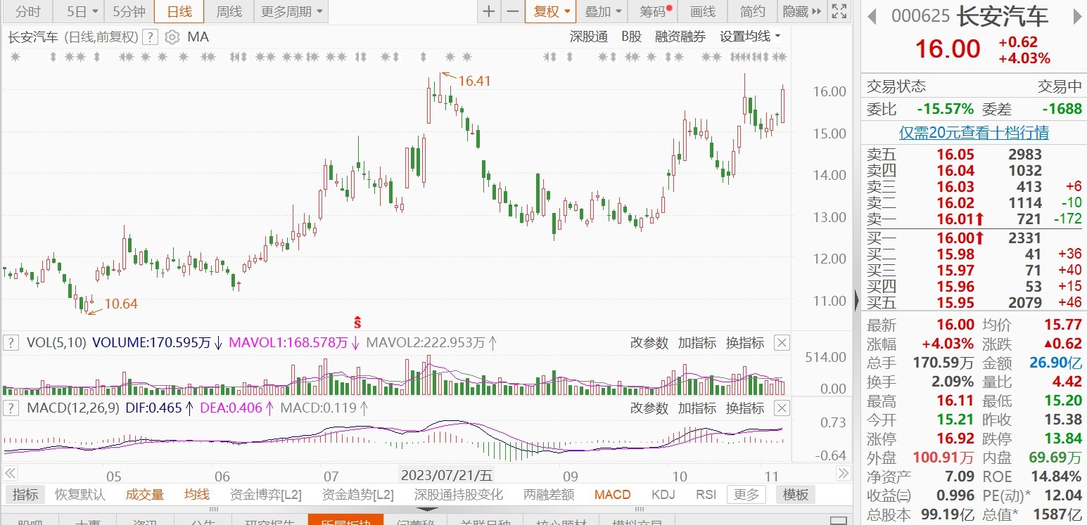Toggle 均线 indicator
The height and width of the screenshot is (525, 1087).
click(197, 495)
